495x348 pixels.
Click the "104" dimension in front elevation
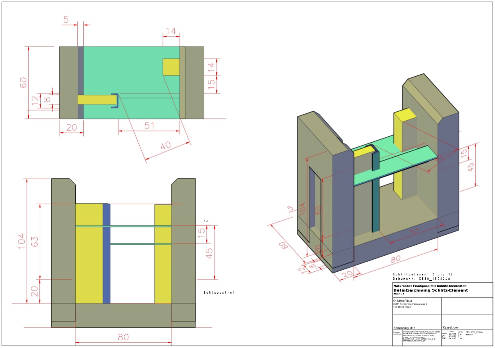(21, 241)
